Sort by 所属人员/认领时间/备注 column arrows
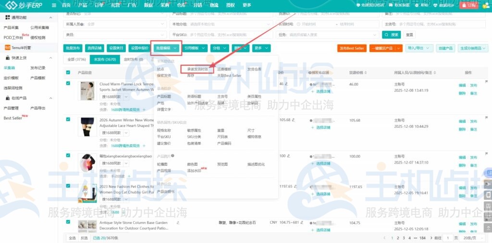Screen dimensions: 492x243 [x=434, y=73]
